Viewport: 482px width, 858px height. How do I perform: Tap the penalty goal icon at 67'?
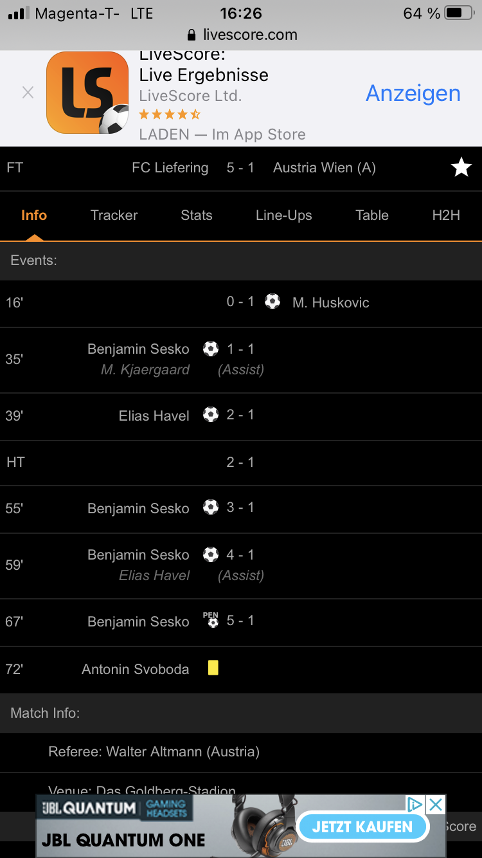click(211, 620)
